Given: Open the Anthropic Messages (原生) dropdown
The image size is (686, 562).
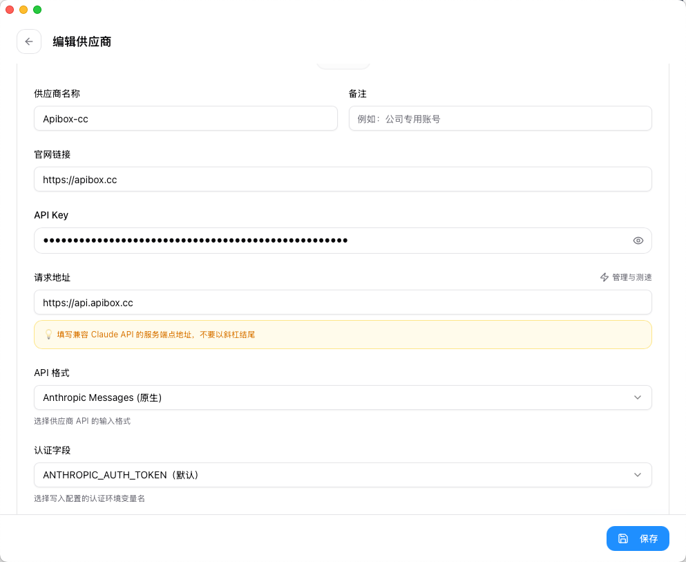Looking at the screenshot, I should click(343, 397).
